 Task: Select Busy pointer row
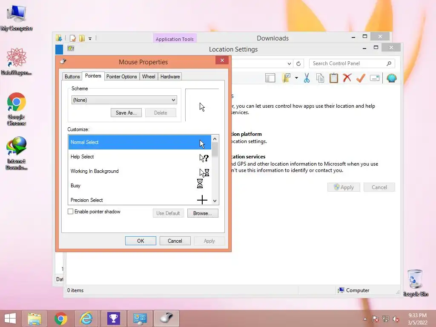tap(140, 186)
